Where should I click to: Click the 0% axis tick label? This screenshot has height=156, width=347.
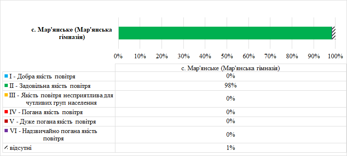point(118,56)
